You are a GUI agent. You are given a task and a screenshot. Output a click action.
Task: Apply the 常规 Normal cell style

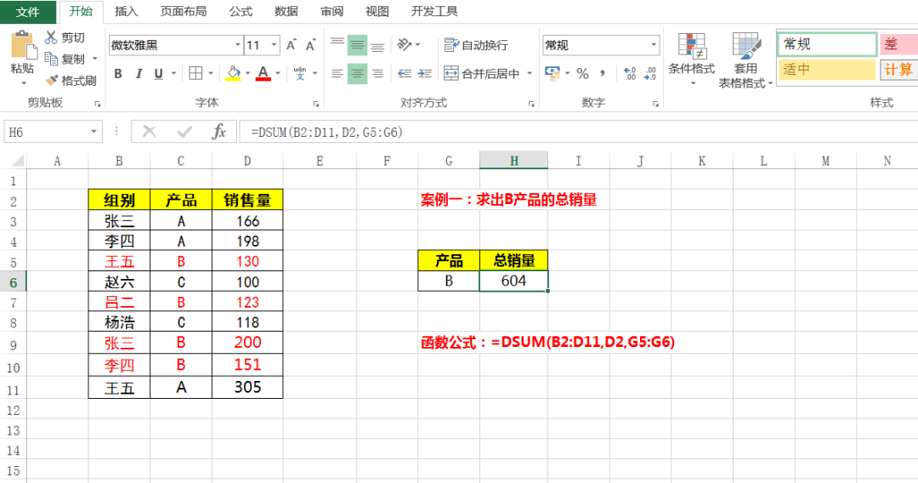click(827, 44)
